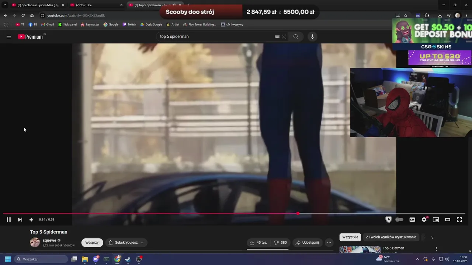Toggle the autoplay switch in player
472x265 pixels.
399,220
